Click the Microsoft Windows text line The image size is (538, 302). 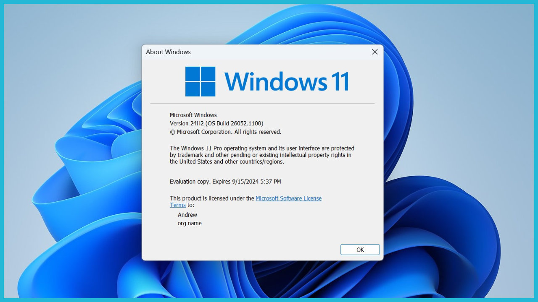pos(193,115)
